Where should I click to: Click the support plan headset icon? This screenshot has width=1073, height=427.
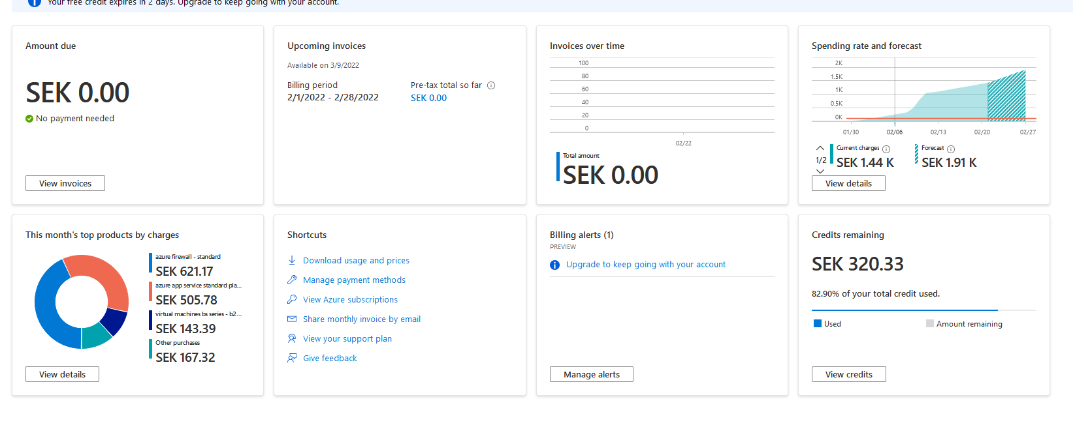tap(292, 338)
